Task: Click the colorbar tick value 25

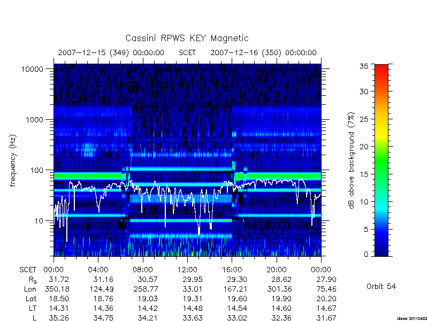Action: (x=364, y=119)
